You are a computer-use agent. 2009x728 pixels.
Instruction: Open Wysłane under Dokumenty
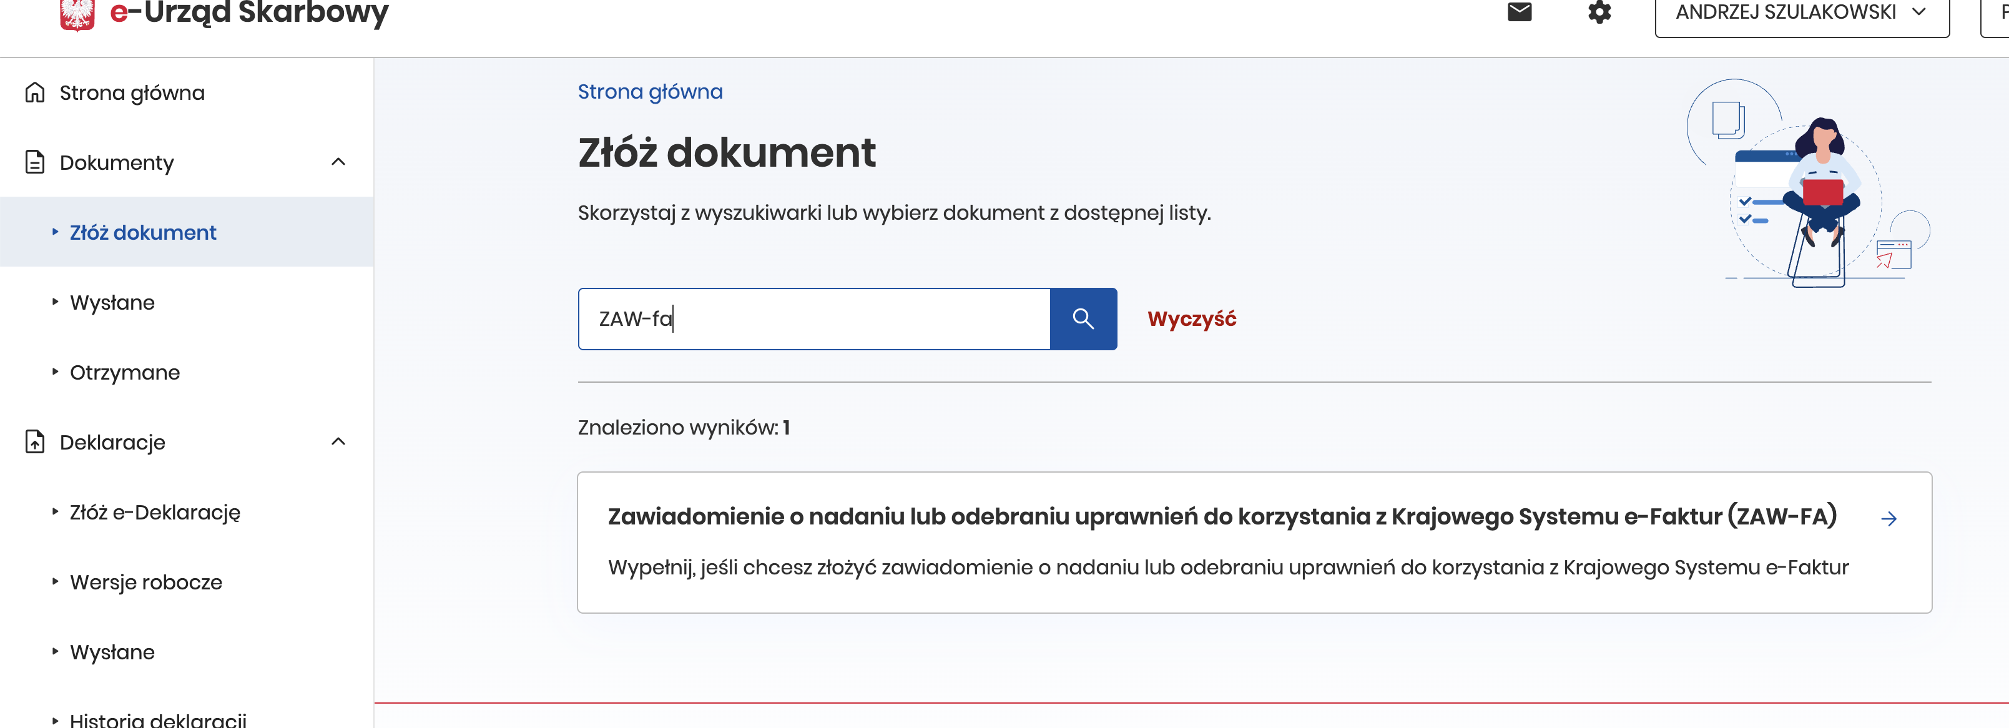point(112,303)
